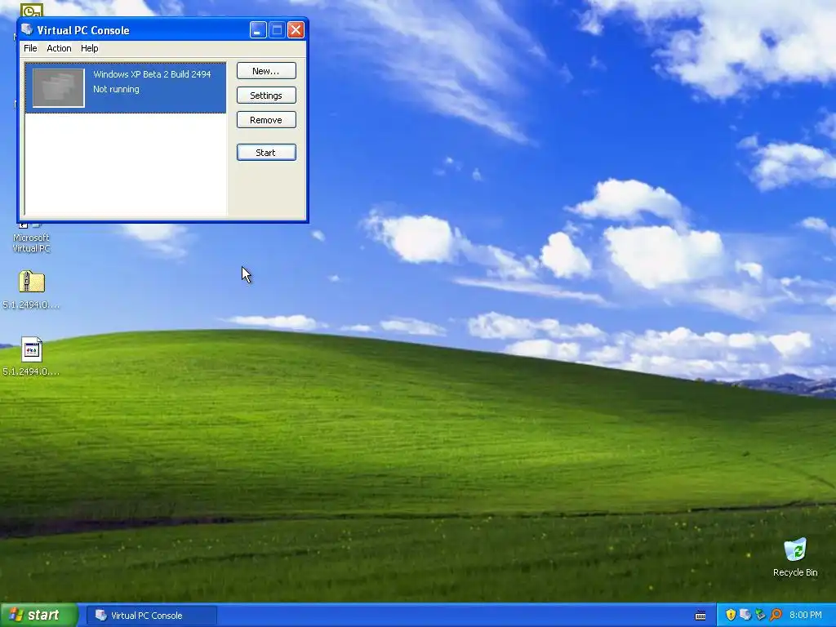The height and width of the screenshot is (627, 836).
Task: Select the Microsoft Virtual PC desktop shortcut label
Action: click(31, 242)
